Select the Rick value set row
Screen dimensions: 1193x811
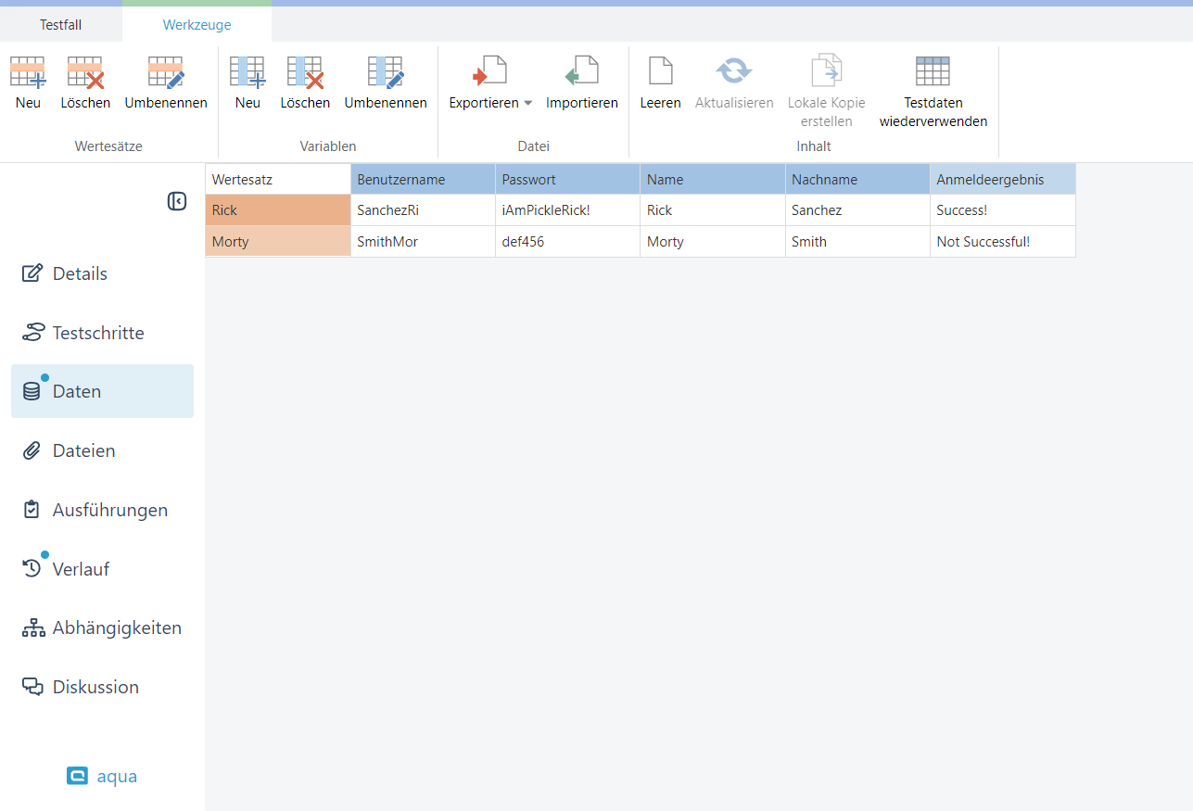coord(277,210)
